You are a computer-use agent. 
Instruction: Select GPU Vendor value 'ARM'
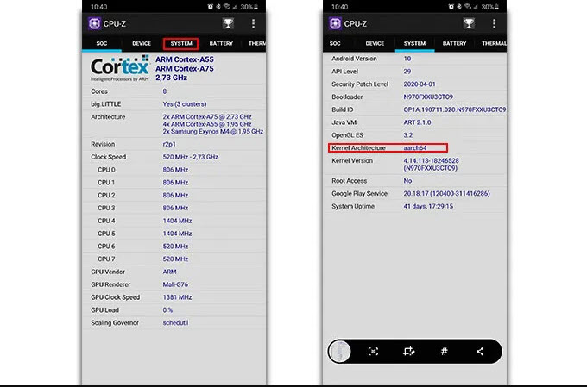169,272
